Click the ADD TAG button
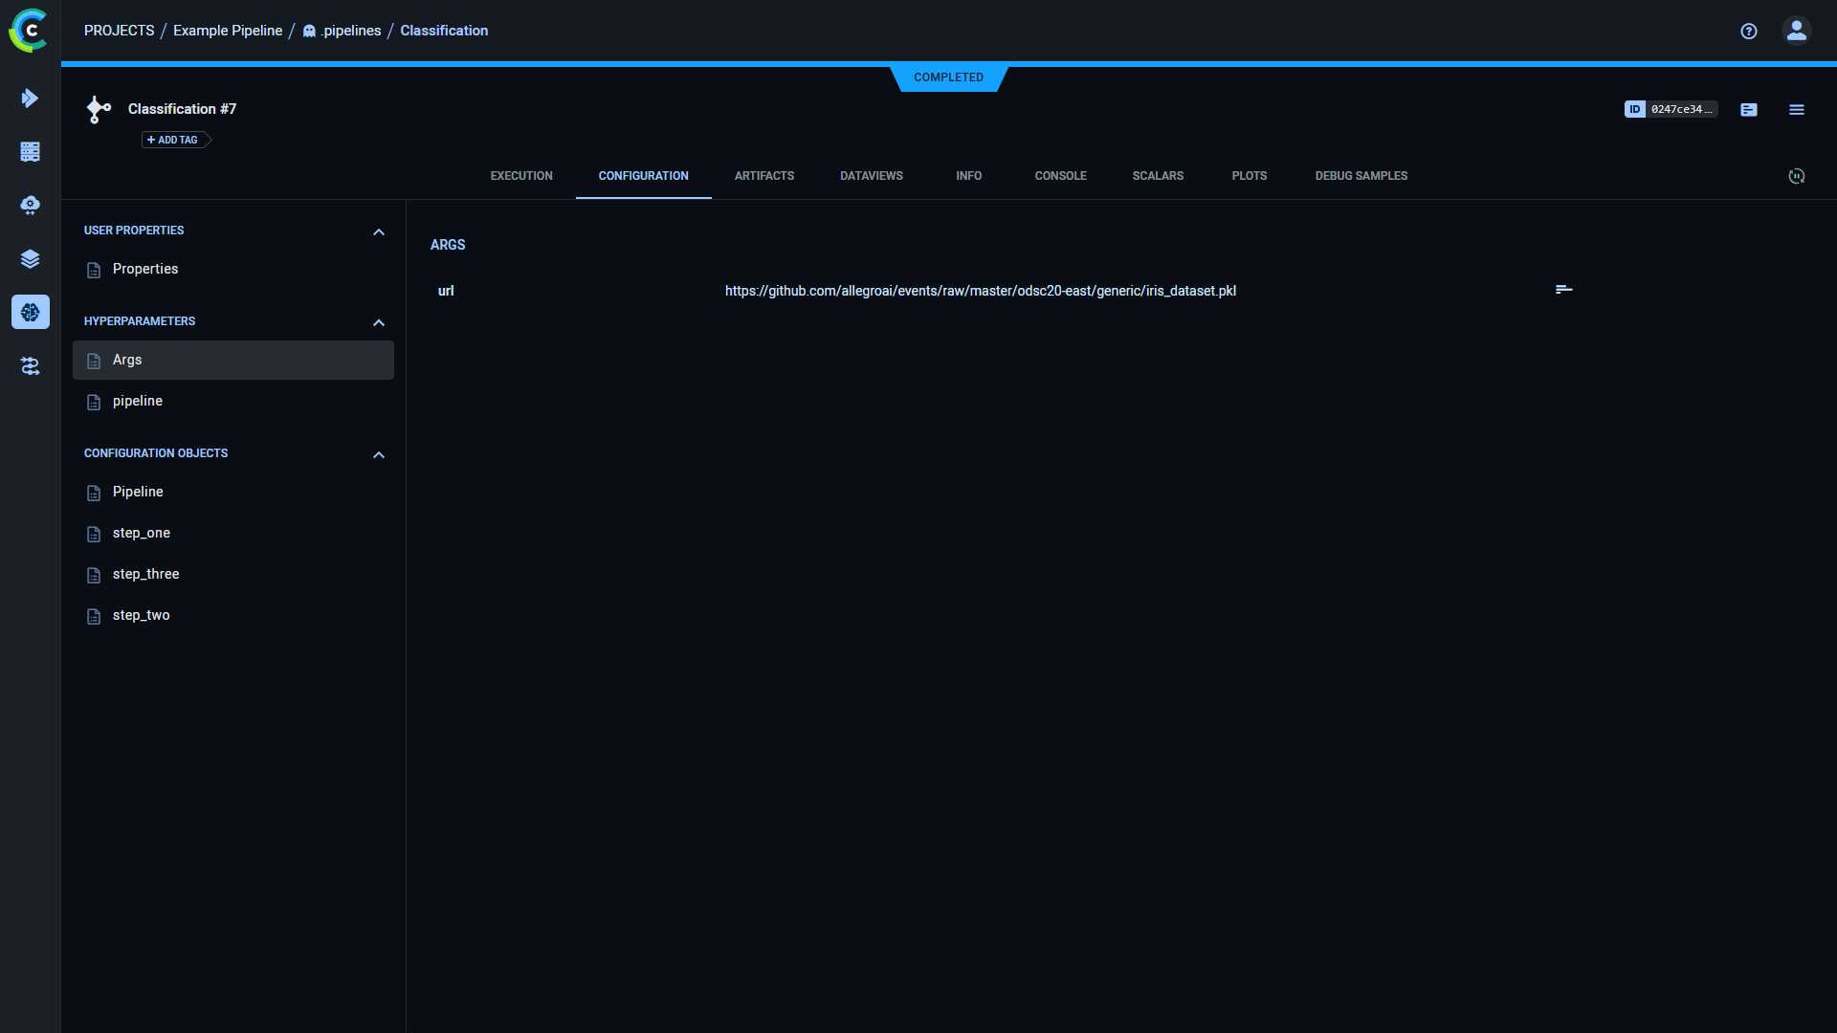 click(x=173, y=140)
